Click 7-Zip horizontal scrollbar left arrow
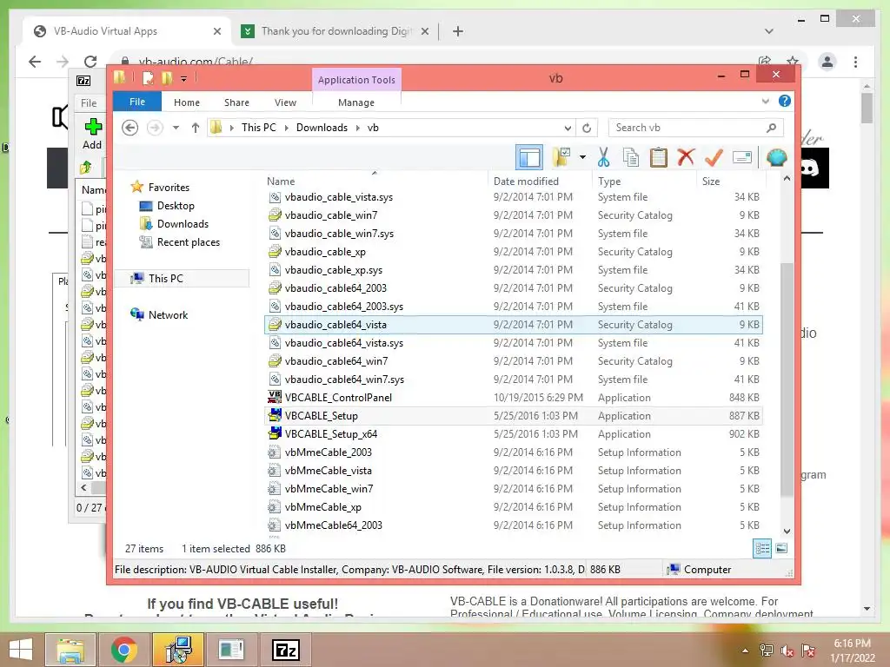890x667 pixels. tap(84, 487)
